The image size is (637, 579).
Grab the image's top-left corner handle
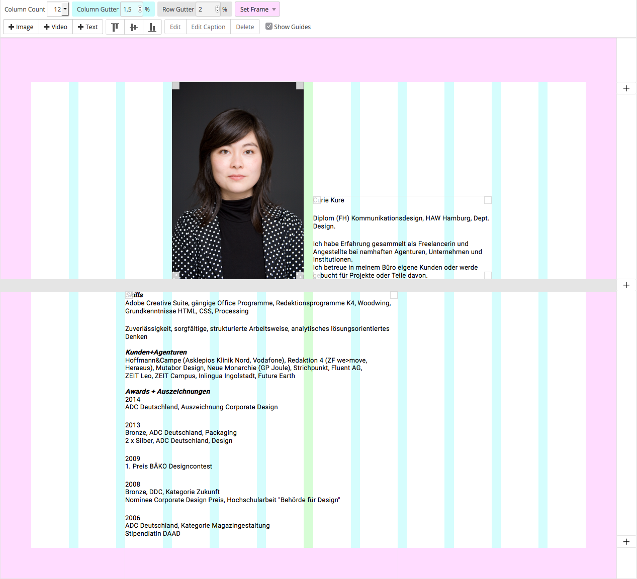(175, 85)
